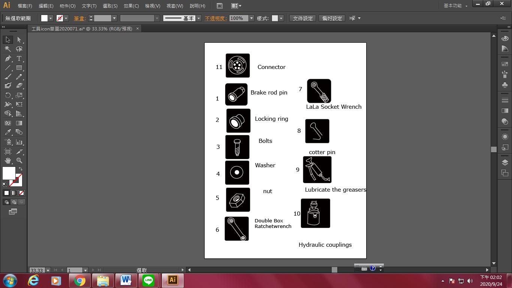512x288 pixels.
Task: Open the 檔案(F) menu
Action: 25,6
